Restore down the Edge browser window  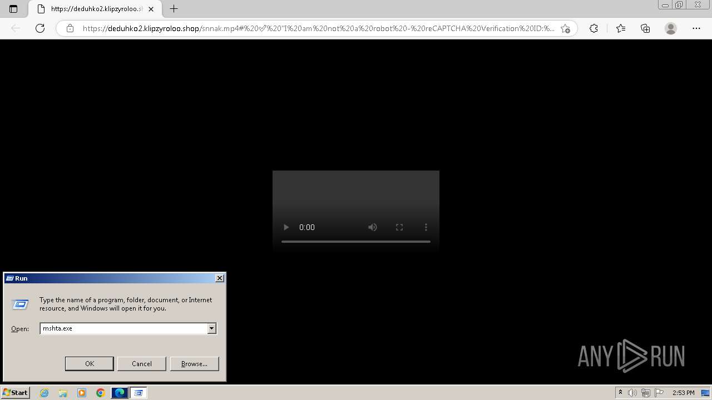point(679,5)
